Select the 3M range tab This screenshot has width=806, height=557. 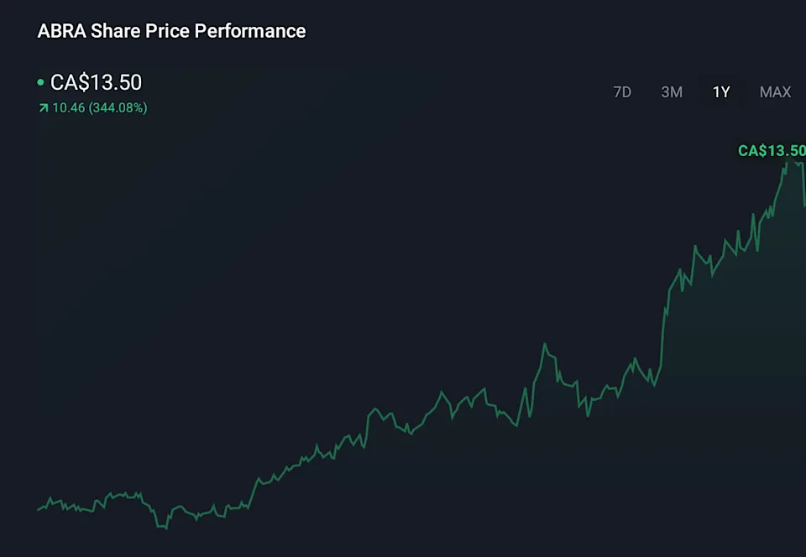[x=672, y=92]
